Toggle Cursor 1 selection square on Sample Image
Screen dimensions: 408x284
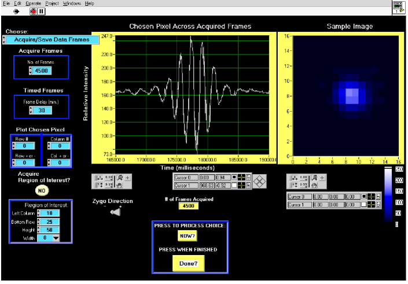(x=364, y=205)
